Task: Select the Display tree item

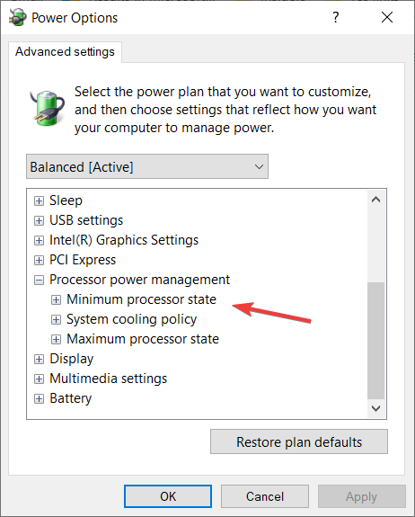Action: 72,359
